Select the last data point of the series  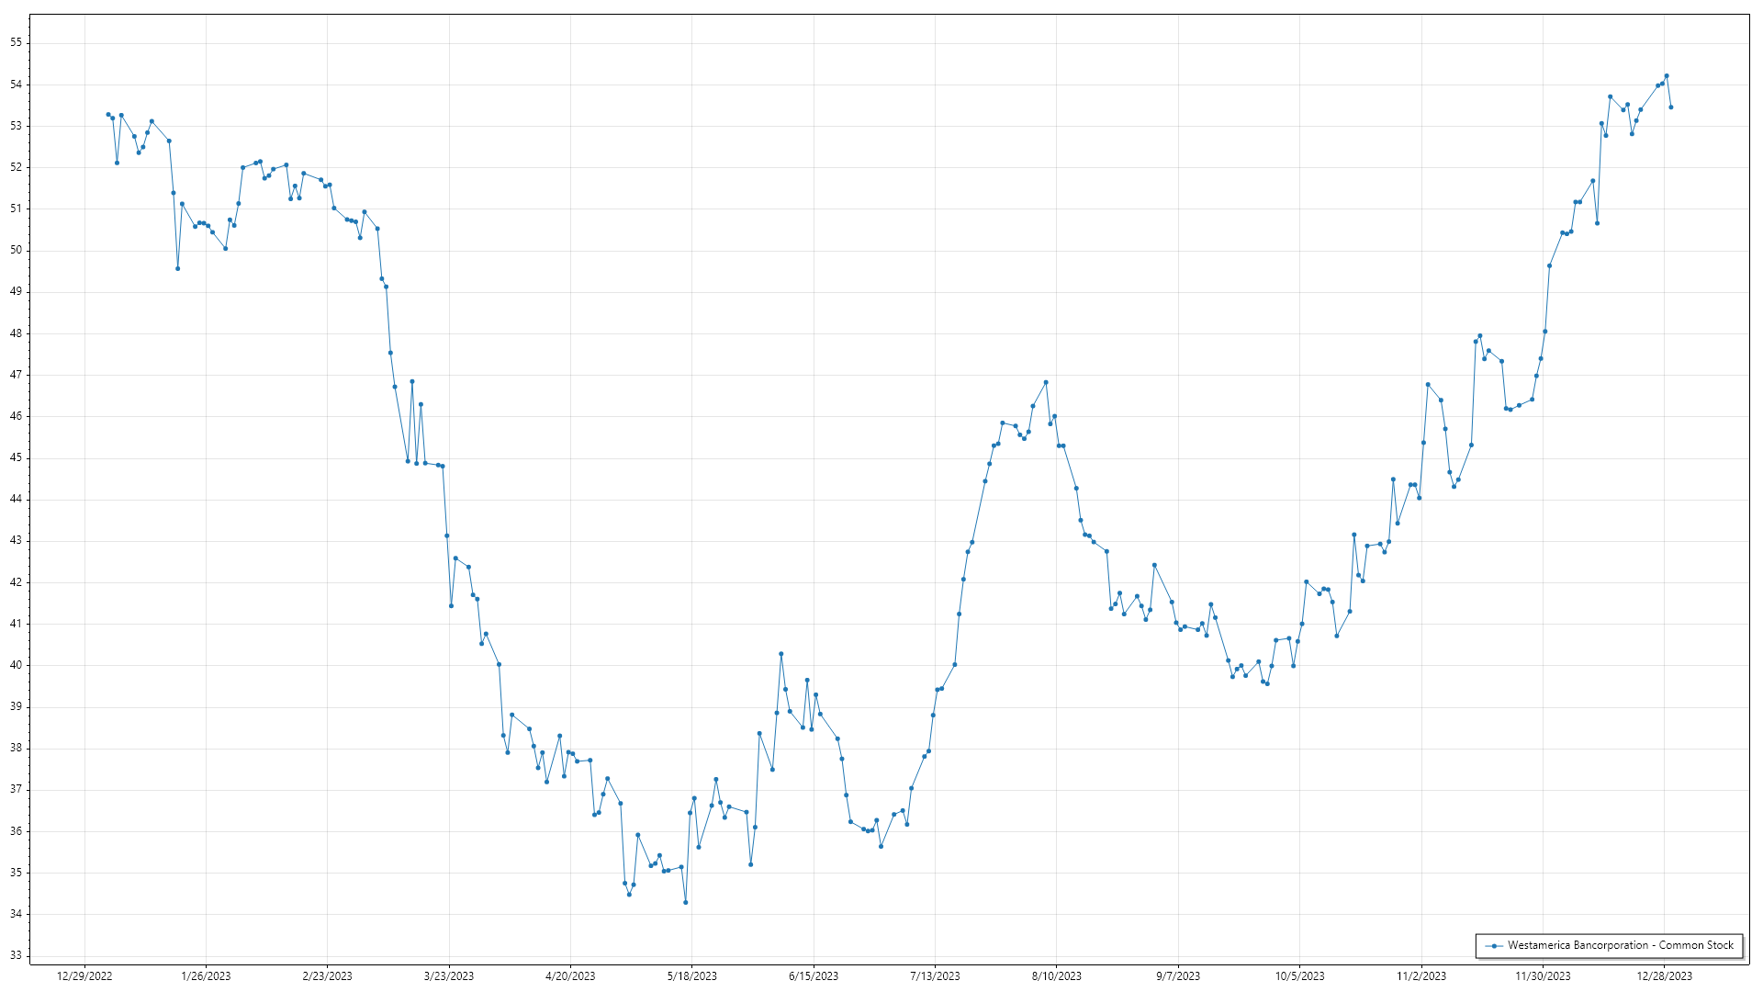point(1671,107)
